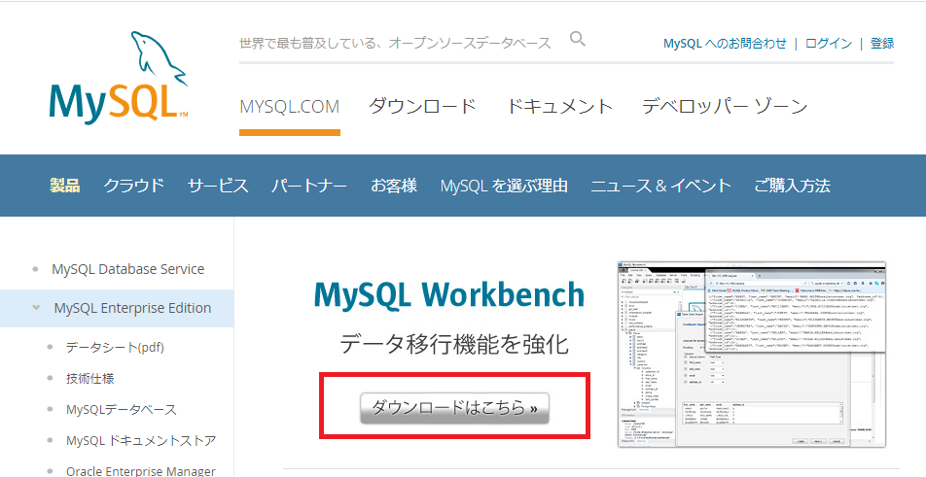The width and height of the screenshot is (926, 477).
Task: Click the MySQL dolphin logo
Action: pos(119,78)
